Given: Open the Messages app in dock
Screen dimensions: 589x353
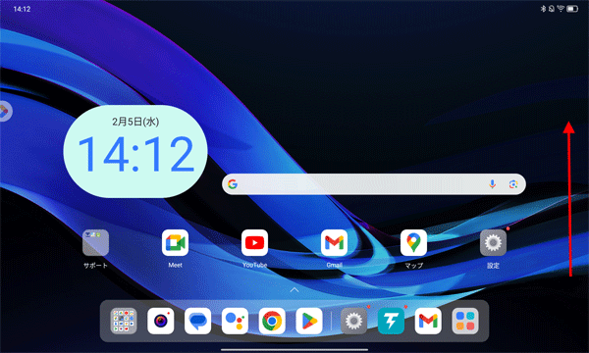Looking at the screenshot, I should [x=198, y=321].
